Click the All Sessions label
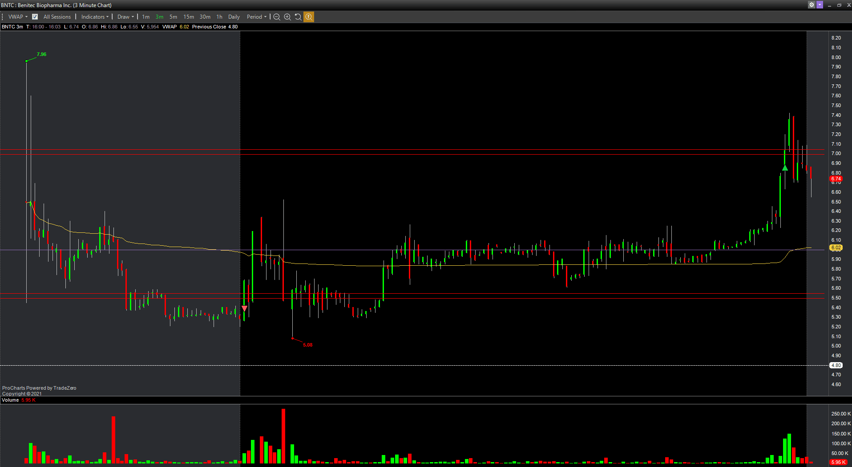This screenshot has height=467, width=852. pos(57,17)
